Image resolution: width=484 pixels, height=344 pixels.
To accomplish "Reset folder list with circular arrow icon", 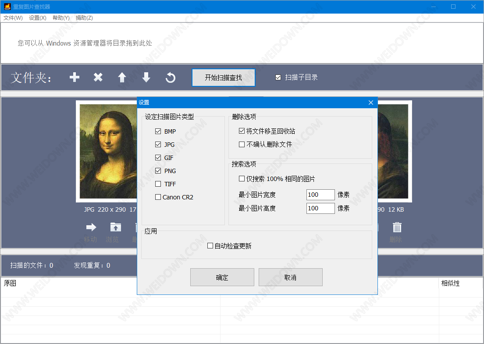I will pos(171,78).
